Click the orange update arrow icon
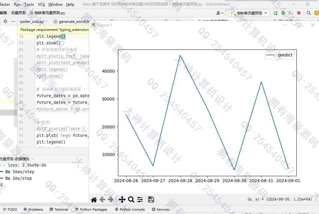The width and height of the screenshot is (319, 214). coord(316,13)
